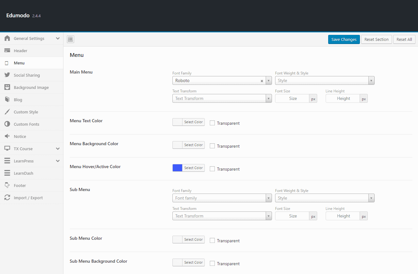Check Transparent for Menu Hover/Active Color

212,169
